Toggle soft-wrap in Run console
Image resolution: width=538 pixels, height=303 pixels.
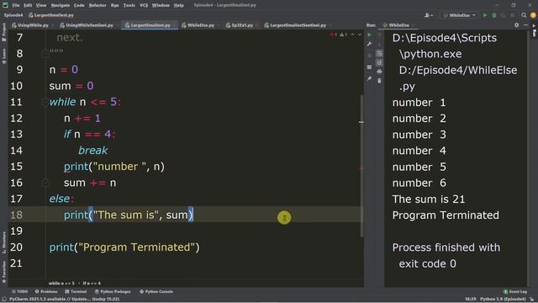tap(379, 53)
